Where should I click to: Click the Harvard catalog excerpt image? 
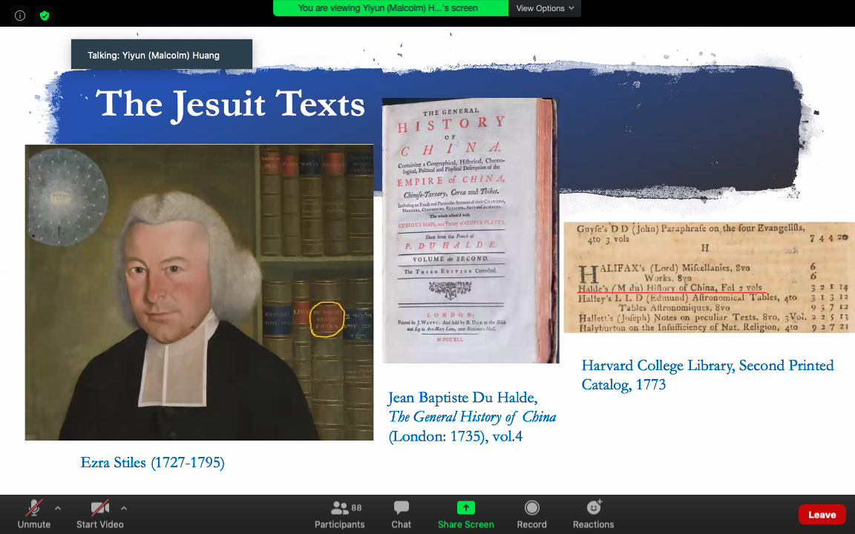tap(709, 277)
